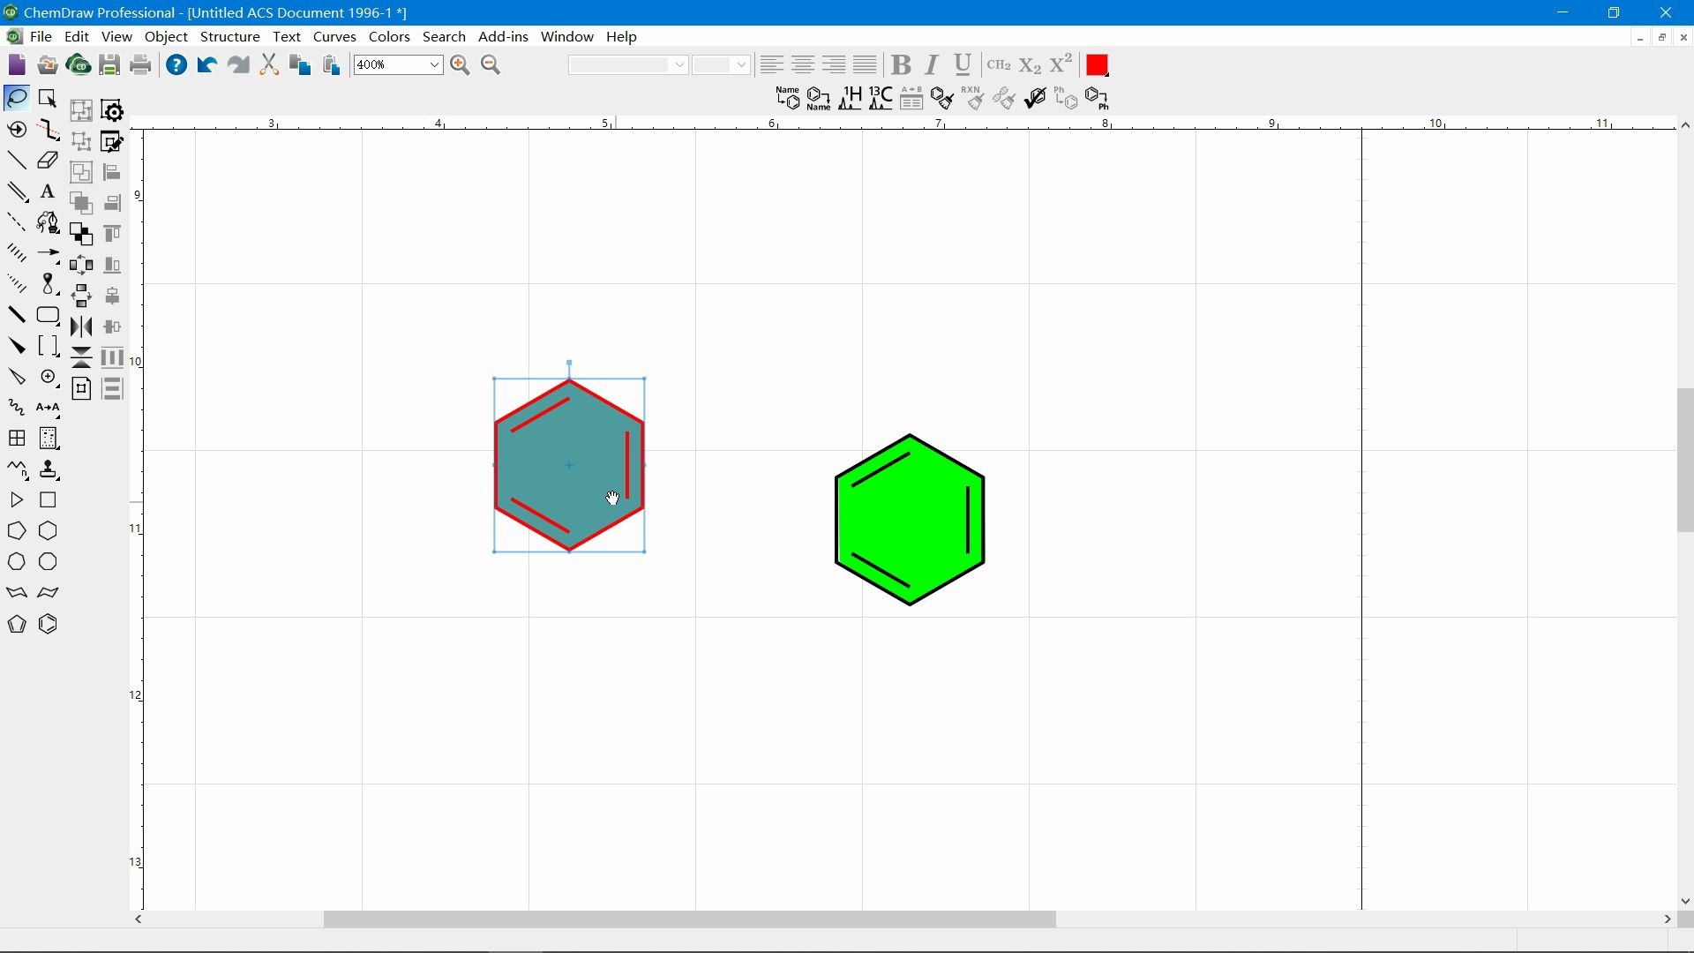
Task: Open the Curves menu
Action: point(335,37)
